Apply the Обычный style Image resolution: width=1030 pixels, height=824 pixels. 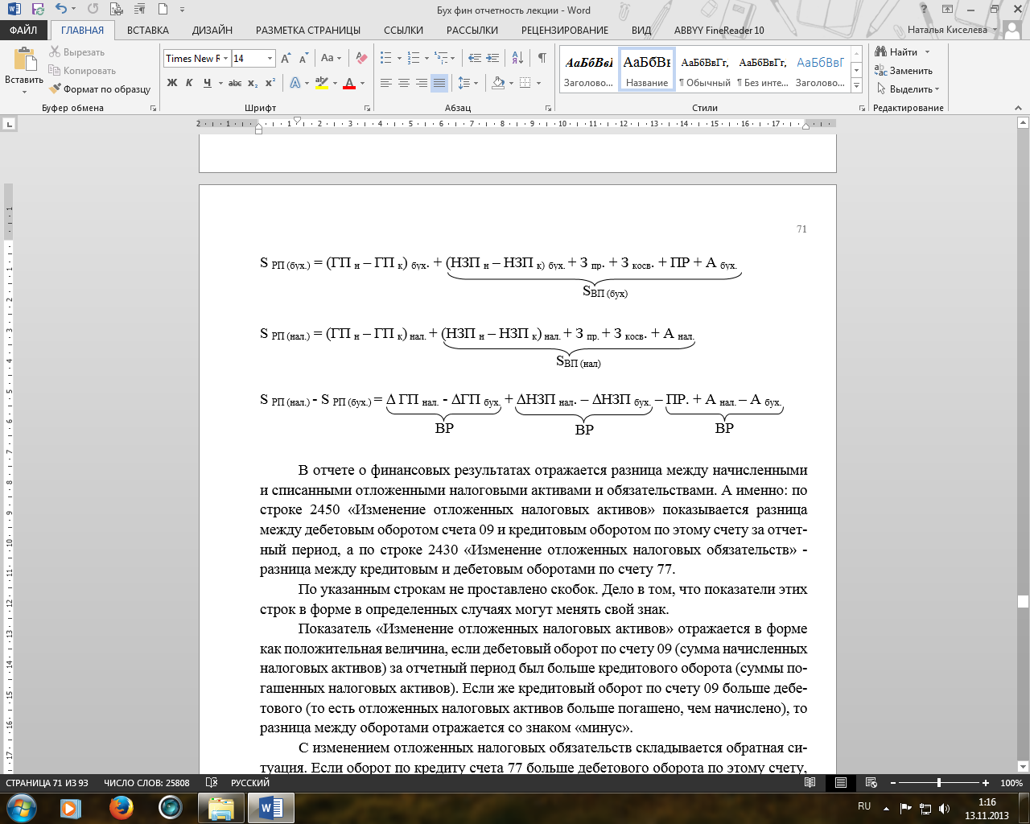(705, 69)
